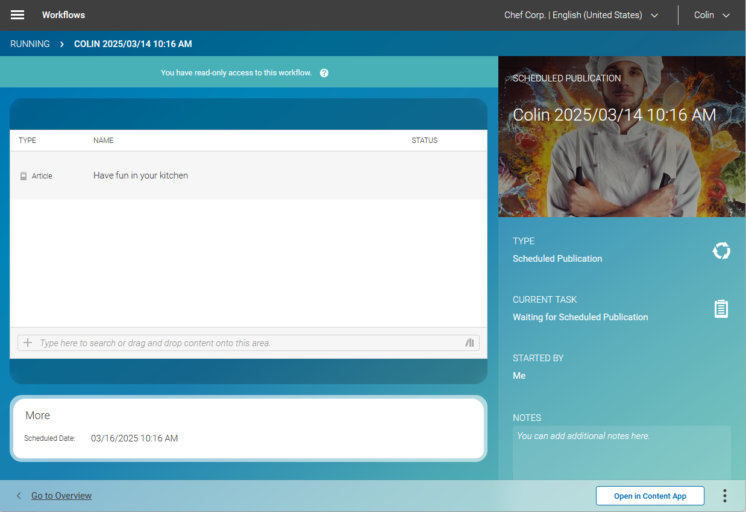The height and width of the screenshot is (512, 746).
Task: Click the plus icon to add content
Action: (x=28, y=343)
